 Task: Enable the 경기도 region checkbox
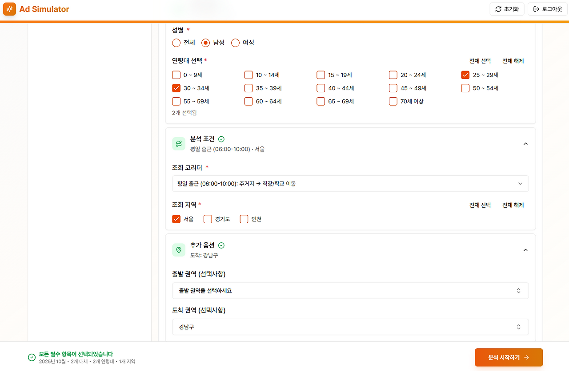pos(208,219)
